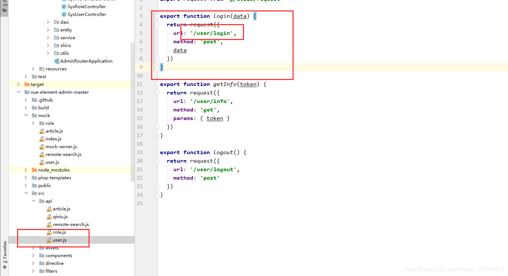Collapse the src folder arrow
508x276 pixels.
[x=26, y=193]
